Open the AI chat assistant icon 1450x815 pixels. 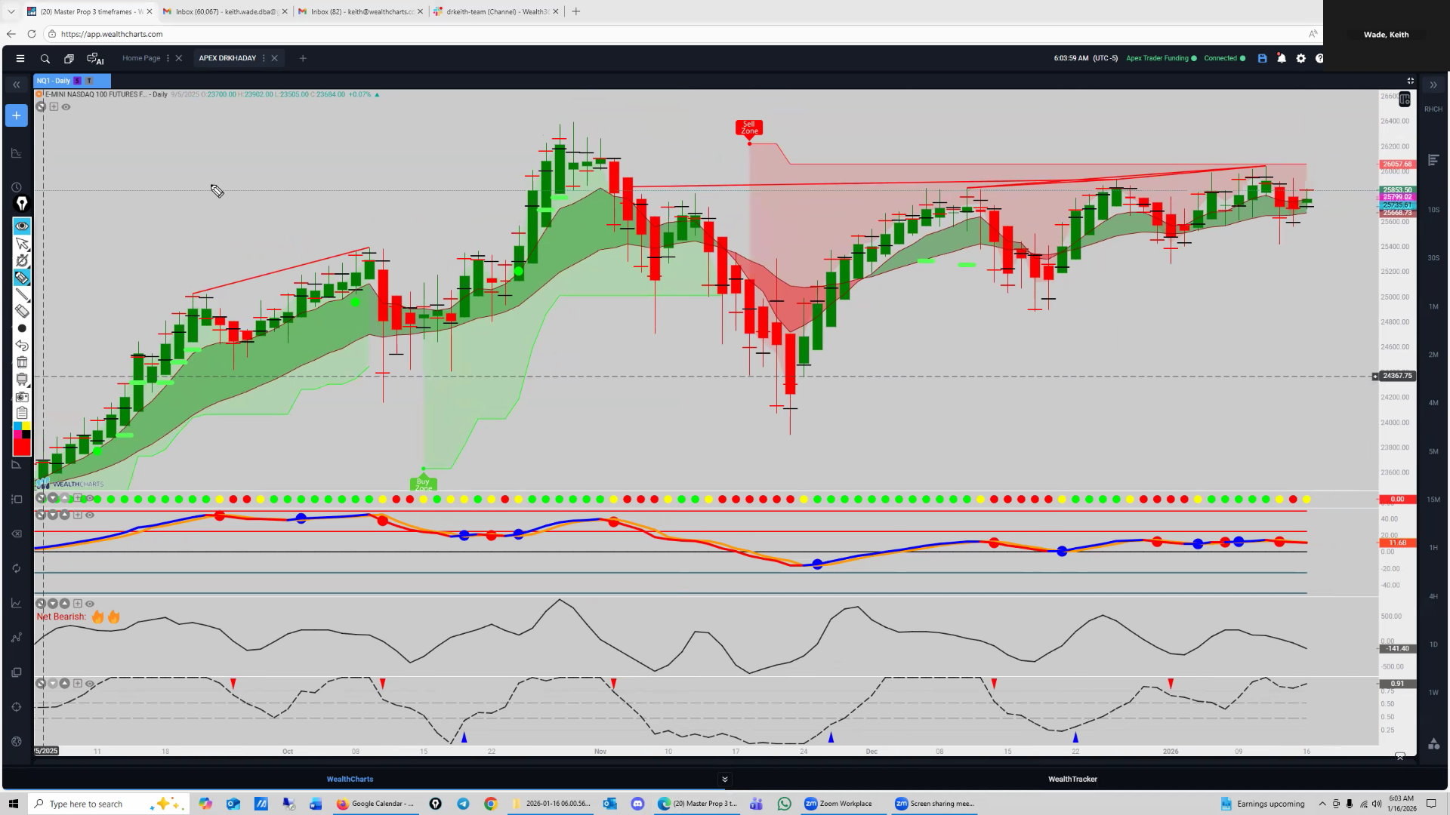pyautogui.click(x=95, y=58)
